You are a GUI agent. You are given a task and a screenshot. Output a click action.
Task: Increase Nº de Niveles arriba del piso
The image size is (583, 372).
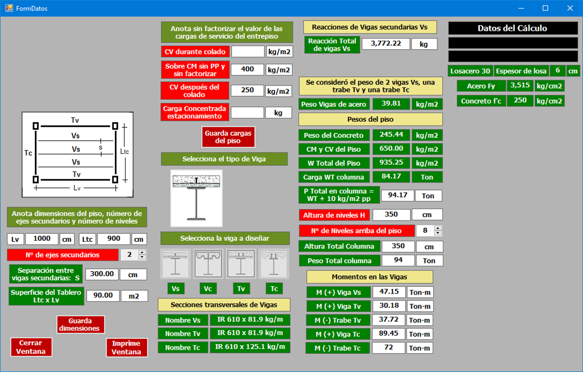[438, 228]
